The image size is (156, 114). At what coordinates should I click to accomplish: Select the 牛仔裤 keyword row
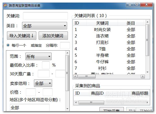(x=109, y=62)
